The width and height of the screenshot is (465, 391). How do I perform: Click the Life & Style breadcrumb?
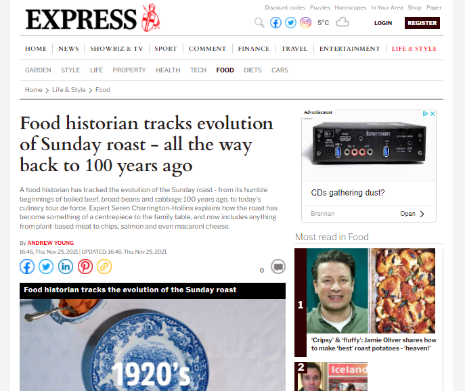69,90
